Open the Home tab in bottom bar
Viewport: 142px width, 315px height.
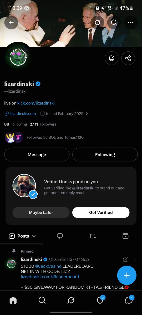pos(13,300)
